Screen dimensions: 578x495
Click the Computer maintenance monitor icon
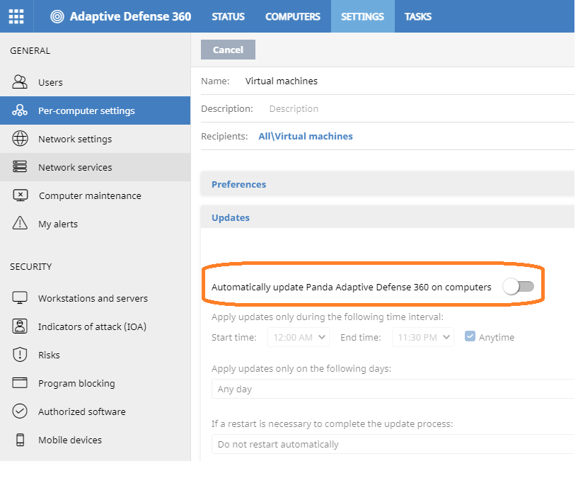click(21, 195)
